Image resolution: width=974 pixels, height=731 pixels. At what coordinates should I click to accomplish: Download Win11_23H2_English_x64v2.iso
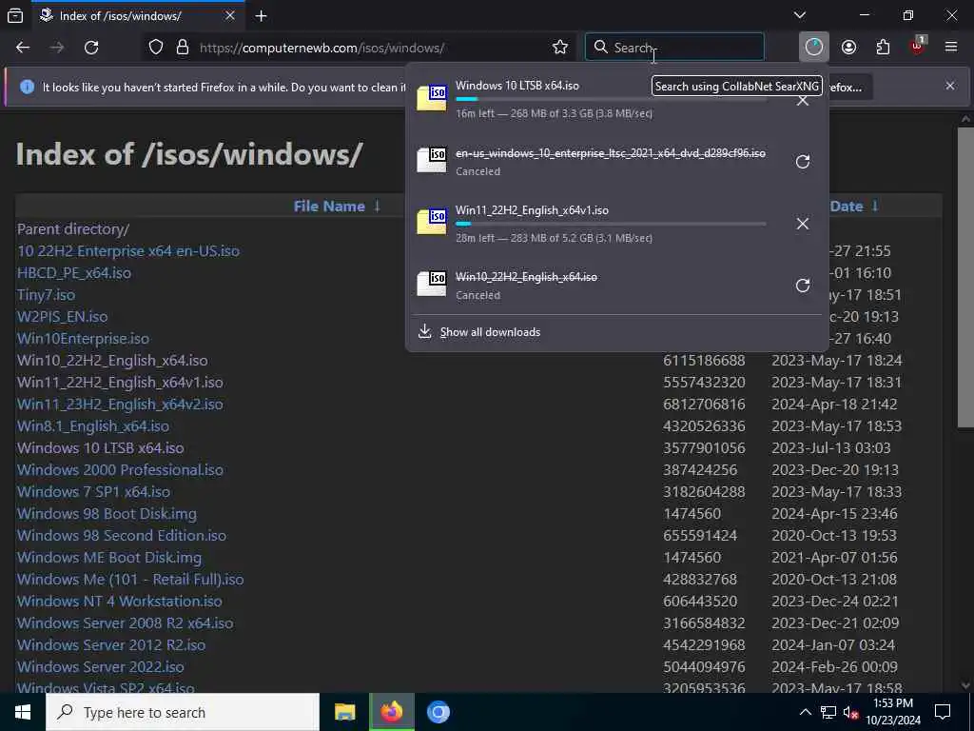(120, 404)
